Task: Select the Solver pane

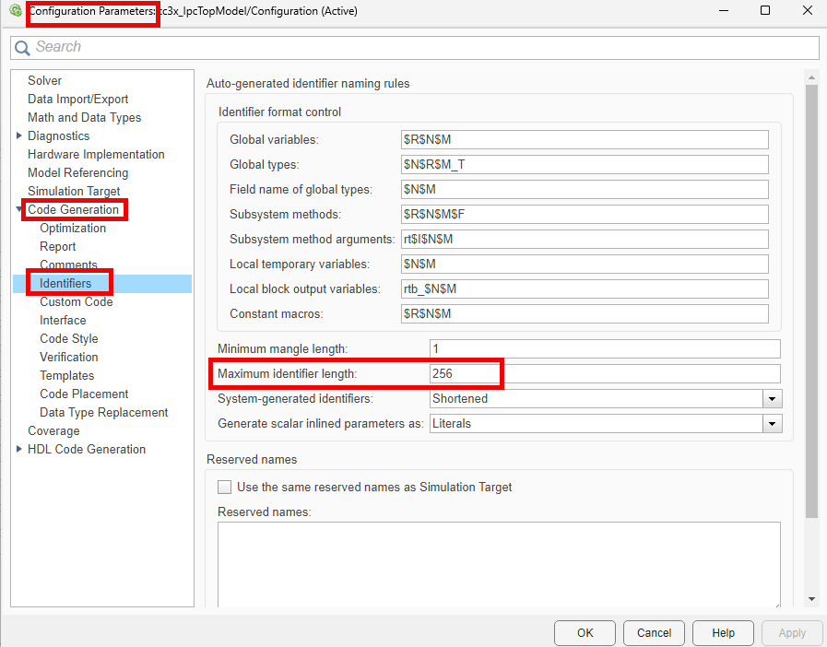Action: (44, 81)
